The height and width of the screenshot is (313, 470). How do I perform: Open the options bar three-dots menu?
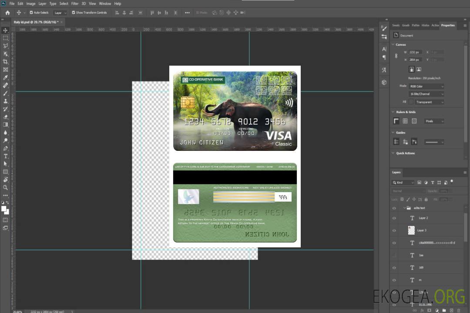pos(187,13)
